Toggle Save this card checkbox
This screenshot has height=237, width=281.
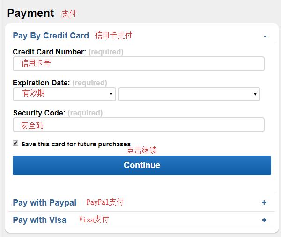point(15,143)
